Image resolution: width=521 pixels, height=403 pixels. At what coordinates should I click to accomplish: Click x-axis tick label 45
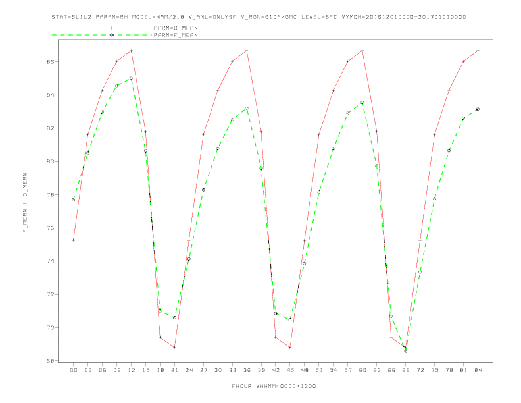290,370
